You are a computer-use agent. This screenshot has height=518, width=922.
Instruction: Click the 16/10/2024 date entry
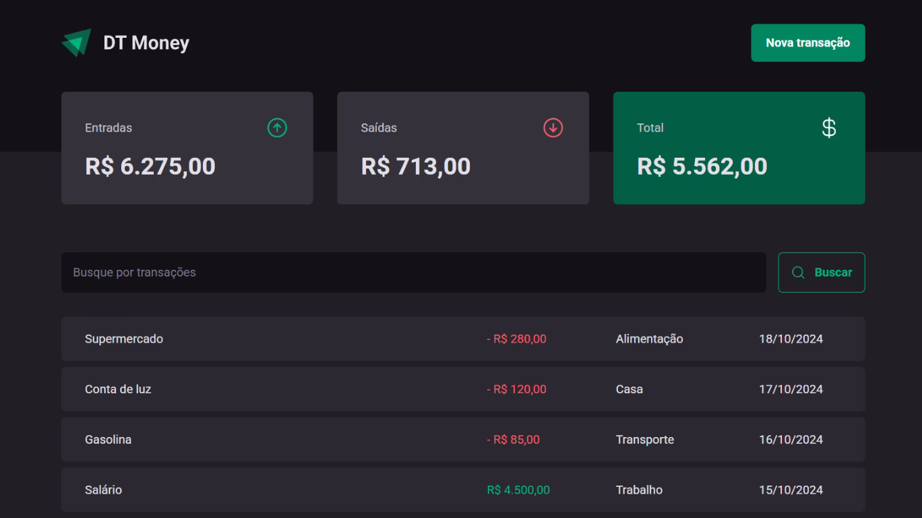(791, 440)
